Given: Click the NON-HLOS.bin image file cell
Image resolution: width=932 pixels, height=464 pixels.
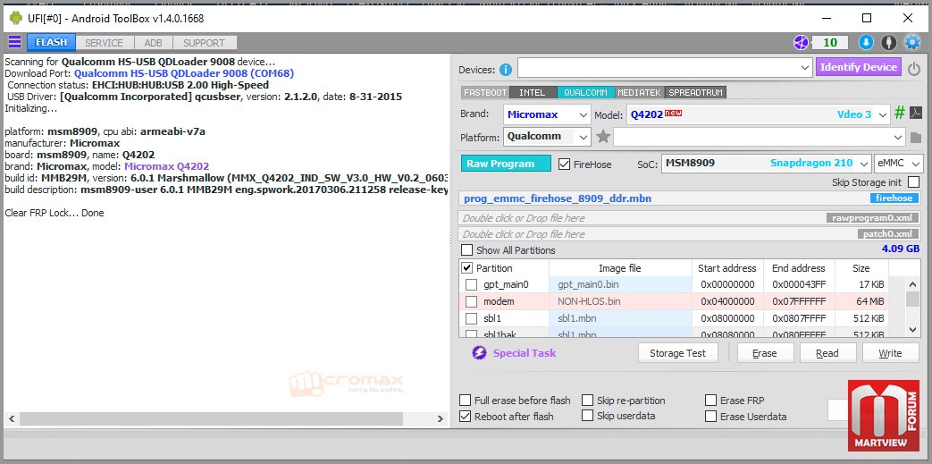Looking at the screenshot, I should click(620, 301).
